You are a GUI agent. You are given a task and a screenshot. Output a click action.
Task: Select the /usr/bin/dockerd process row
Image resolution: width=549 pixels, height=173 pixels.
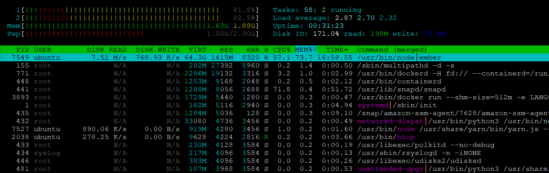(274, 73)
